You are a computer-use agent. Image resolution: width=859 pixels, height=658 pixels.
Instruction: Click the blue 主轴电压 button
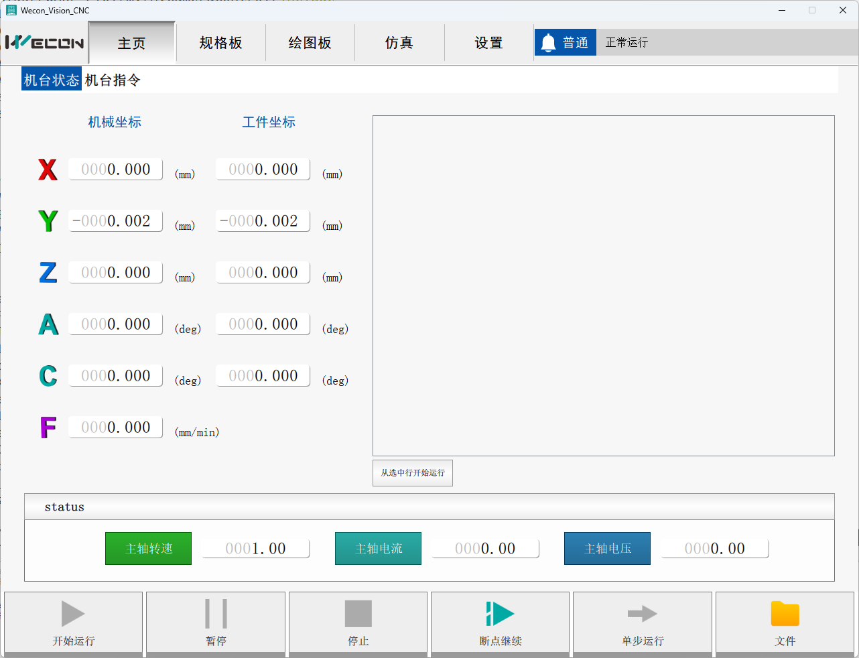click(607, 549)
